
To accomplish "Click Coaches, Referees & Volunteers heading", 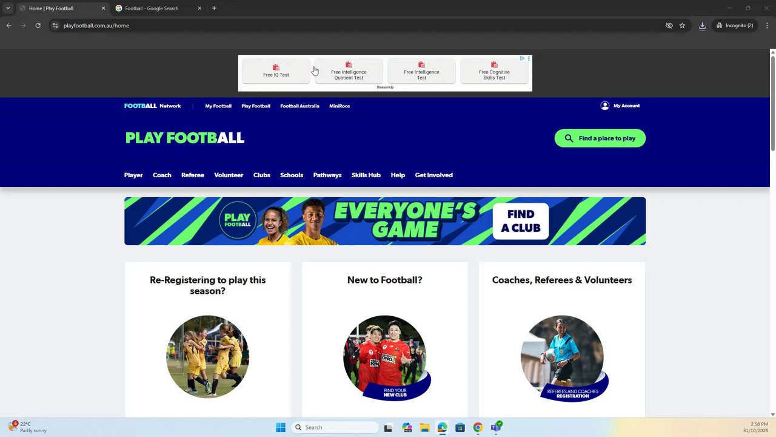I will (562, 280).
